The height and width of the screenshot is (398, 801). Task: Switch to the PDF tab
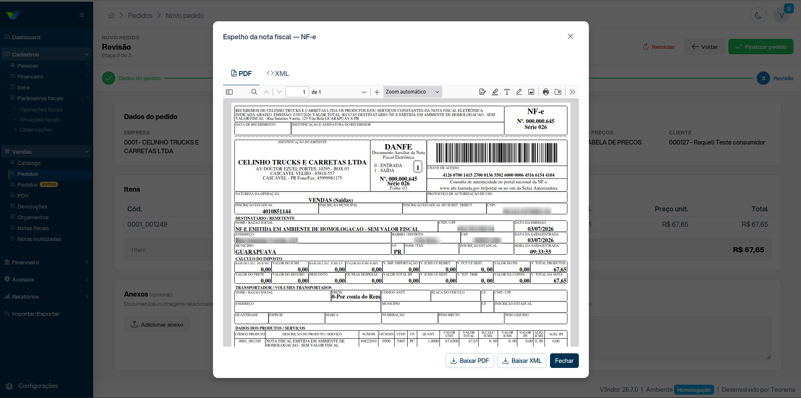click(241, 74)
